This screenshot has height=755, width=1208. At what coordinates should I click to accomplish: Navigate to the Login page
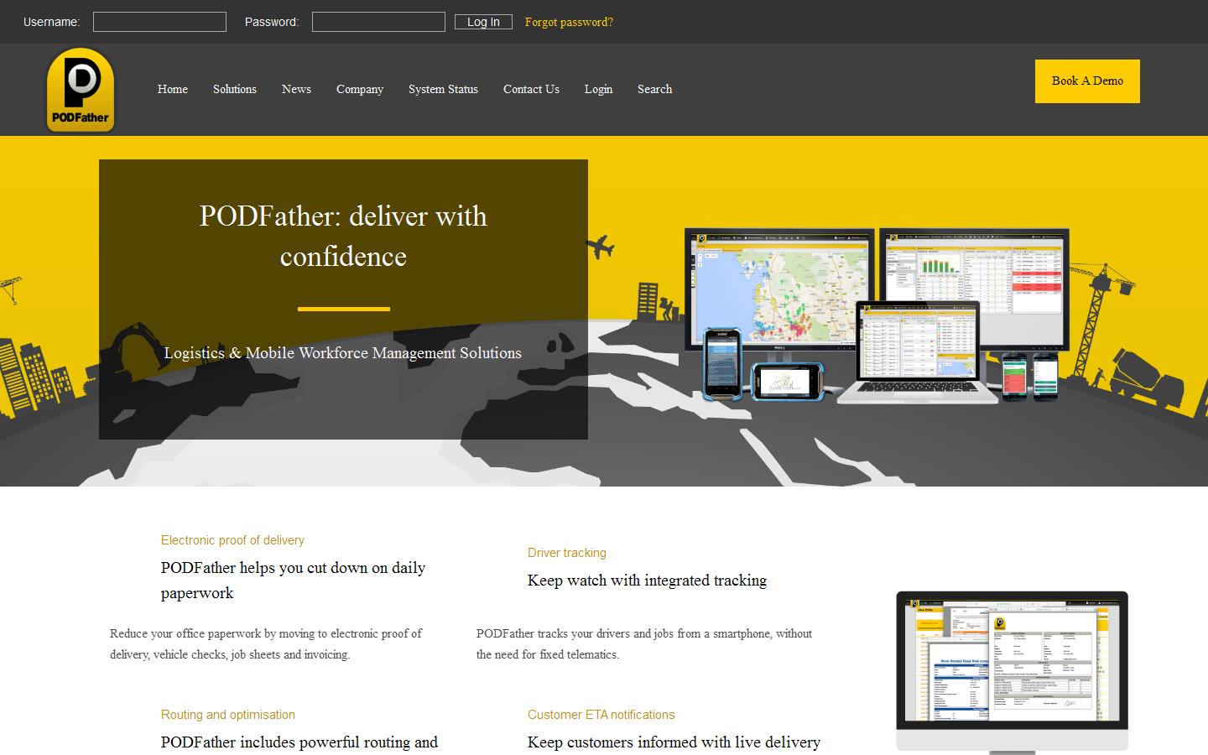pyautogui.click(x=598, y=90)
